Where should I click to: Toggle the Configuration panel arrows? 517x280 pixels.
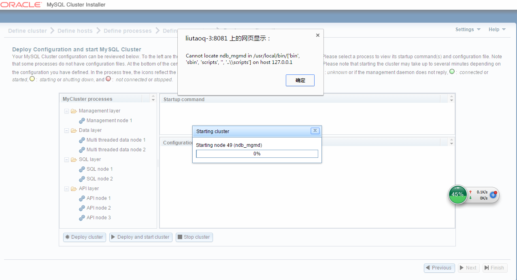(x=452, y=142)
